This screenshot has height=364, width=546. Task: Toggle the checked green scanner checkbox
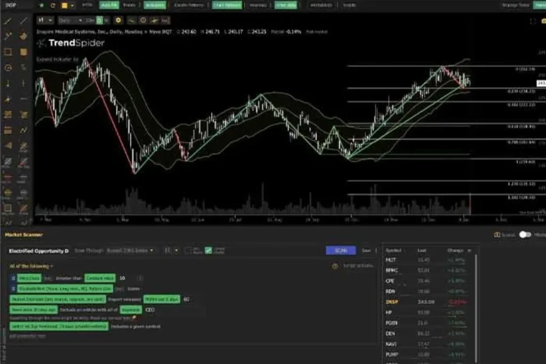click(x=208, y=250)
